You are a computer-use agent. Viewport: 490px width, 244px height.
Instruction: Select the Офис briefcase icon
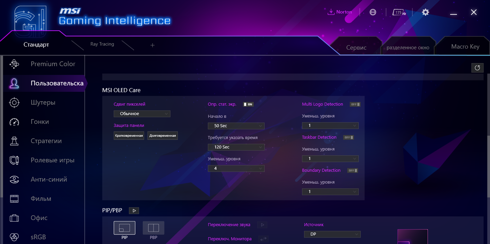pos(14,218)
